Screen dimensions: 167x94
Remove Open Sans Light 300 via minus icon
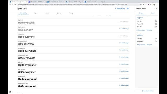(x=156, y=38)
